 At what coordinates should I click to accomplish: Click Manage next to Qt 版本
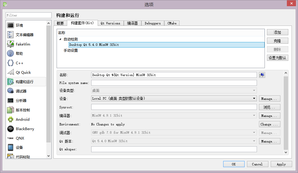tap(270, 141)
